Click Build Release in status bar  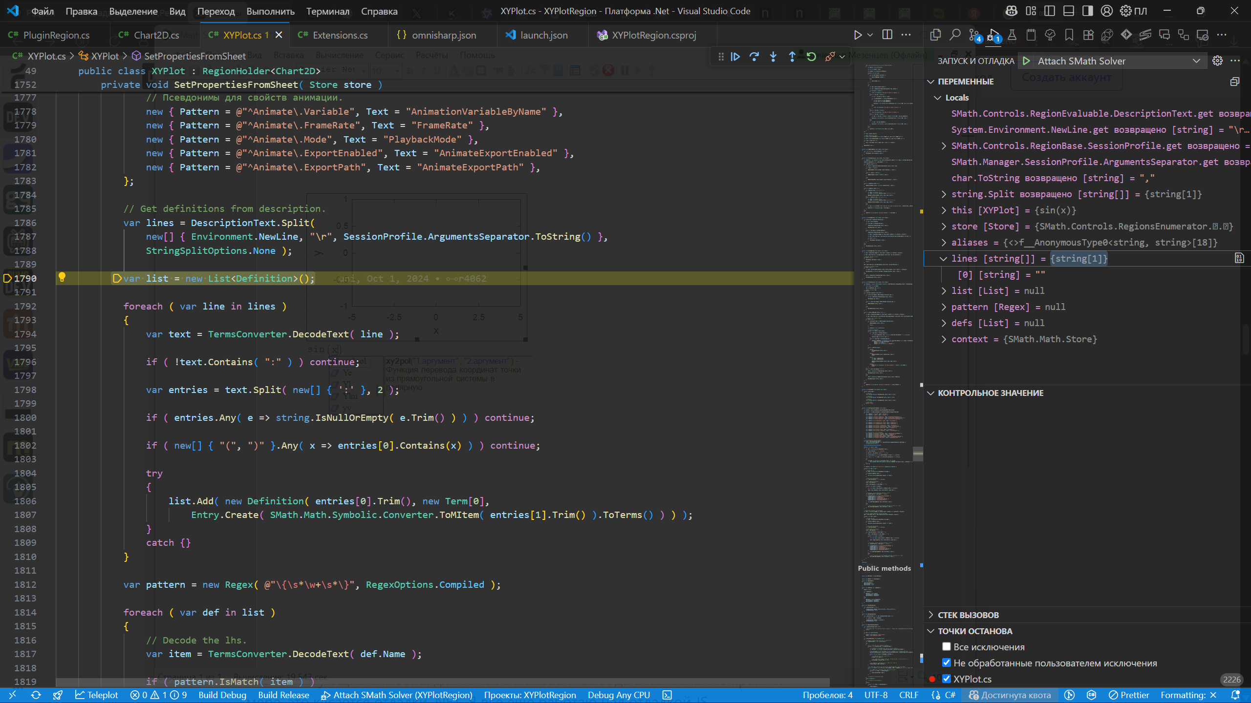click(x=283, y=695)
